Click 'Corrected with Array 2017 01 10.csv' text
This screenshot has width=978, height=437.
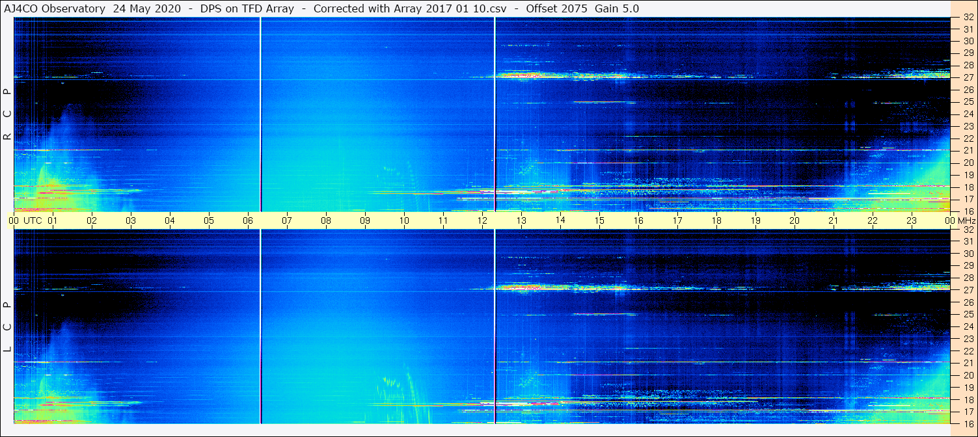tap(410, 8)
